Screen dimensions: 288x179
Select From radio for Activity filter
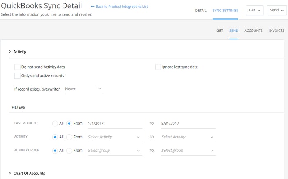click(x=69, y=137)
